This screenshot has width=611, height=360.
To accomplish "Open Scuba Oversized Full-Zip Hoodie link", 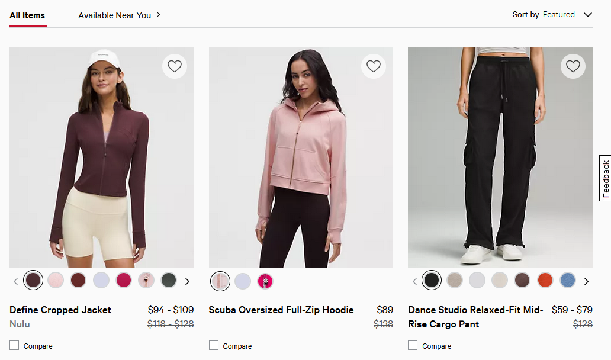I will point(281,310).
